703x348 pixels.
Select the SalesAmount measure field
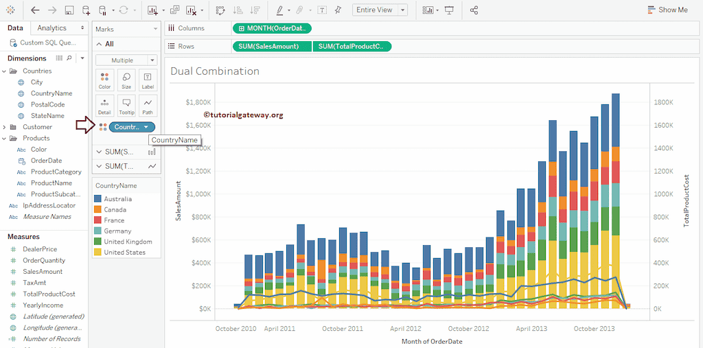43,272
